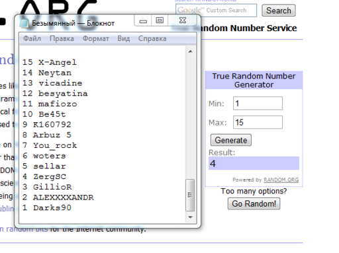
Task: Open the Правка menu
Action: (62, 38)
